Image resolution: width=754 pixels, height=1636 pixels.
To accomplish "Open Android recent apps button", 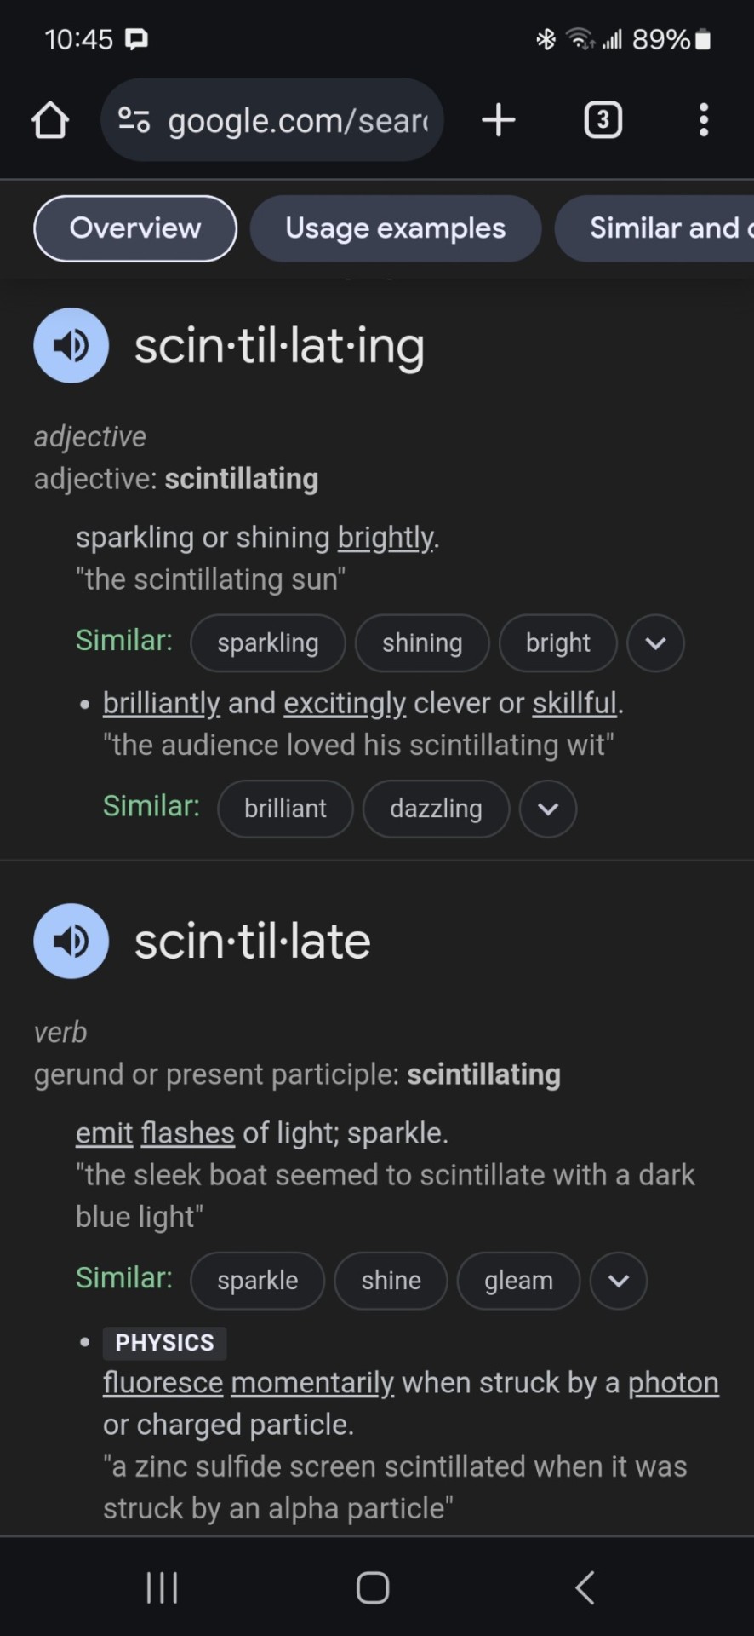I will click(x=162, y=1587).
